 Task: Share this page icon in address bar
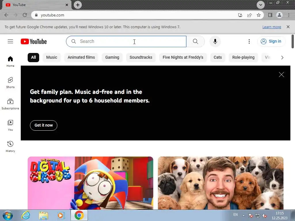[249, 15]
